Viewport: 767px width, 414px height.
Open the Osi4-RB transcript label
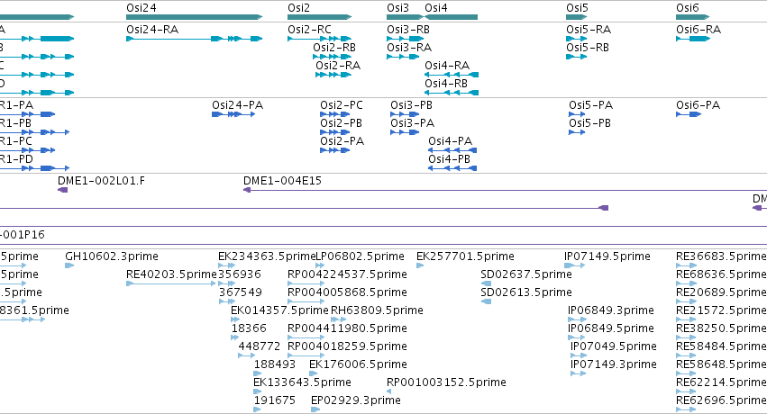click(x=446, y=84)
